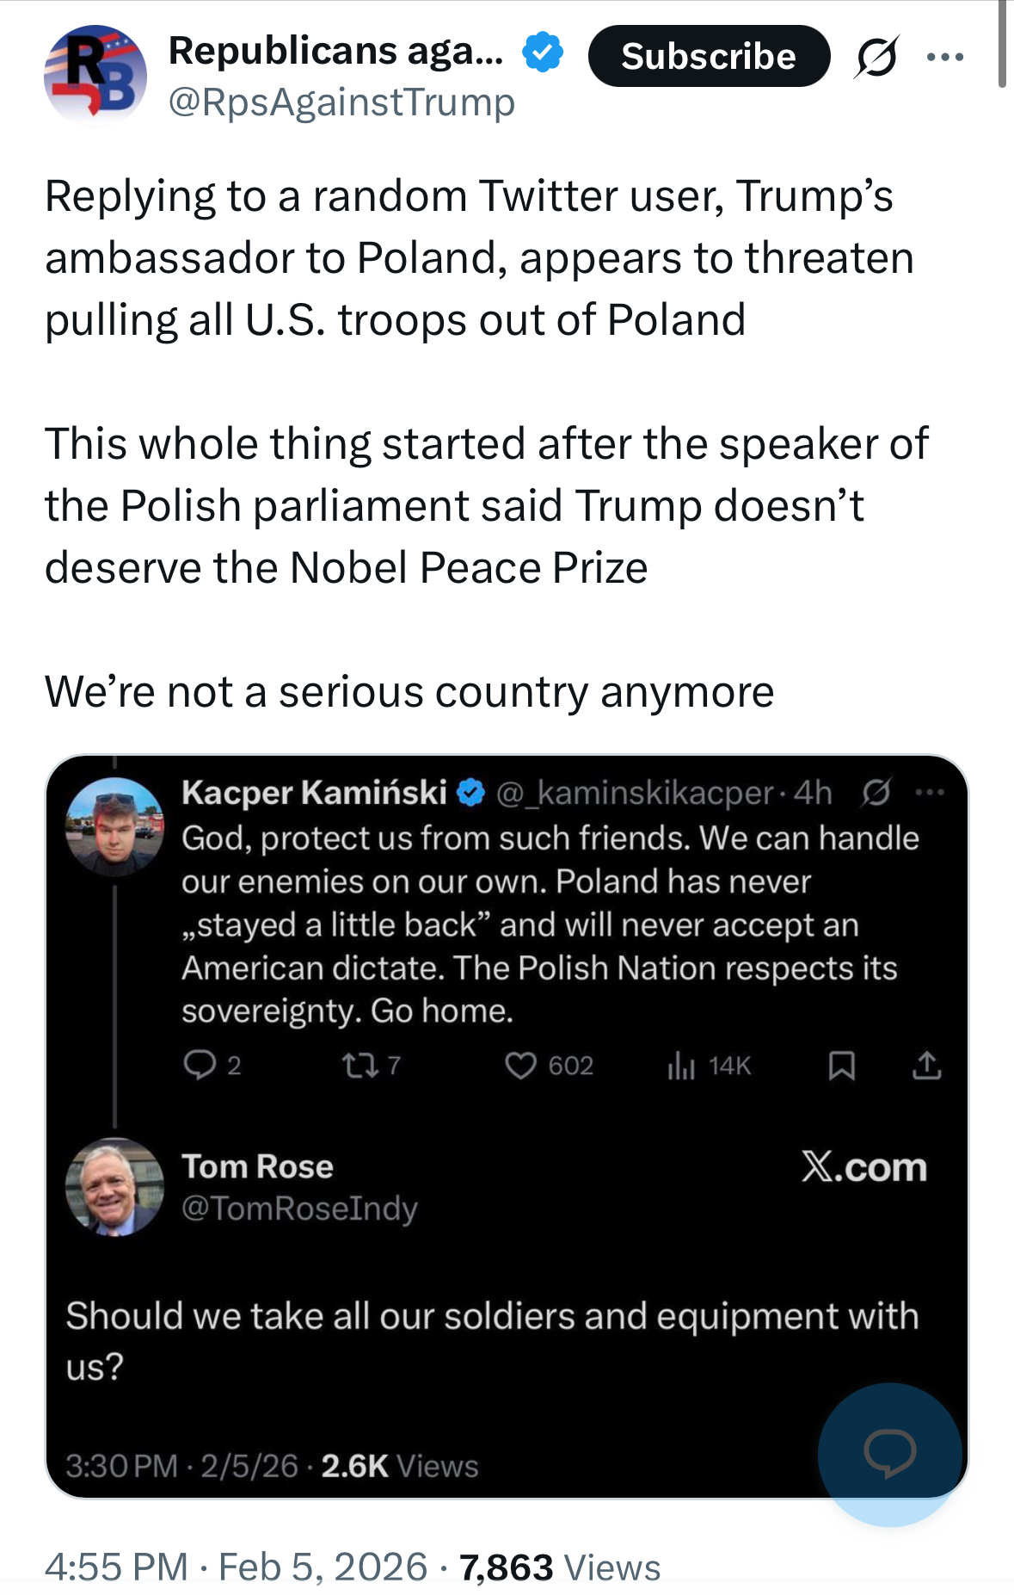
Task: Tap the floating reply bubble button
Action: coord(889,1453)
